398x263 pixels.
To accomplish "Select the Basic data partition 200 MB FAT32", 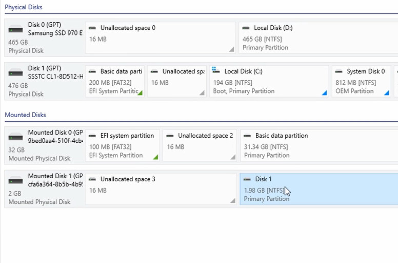I will pyautogui.click(x=115, y=81).
